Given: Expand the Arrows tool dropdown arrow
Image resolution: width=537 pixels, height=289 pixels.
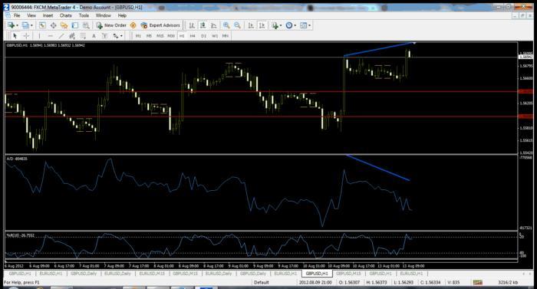Looking at the screenshot, I should pyautogui.click(x=121, y=35).
